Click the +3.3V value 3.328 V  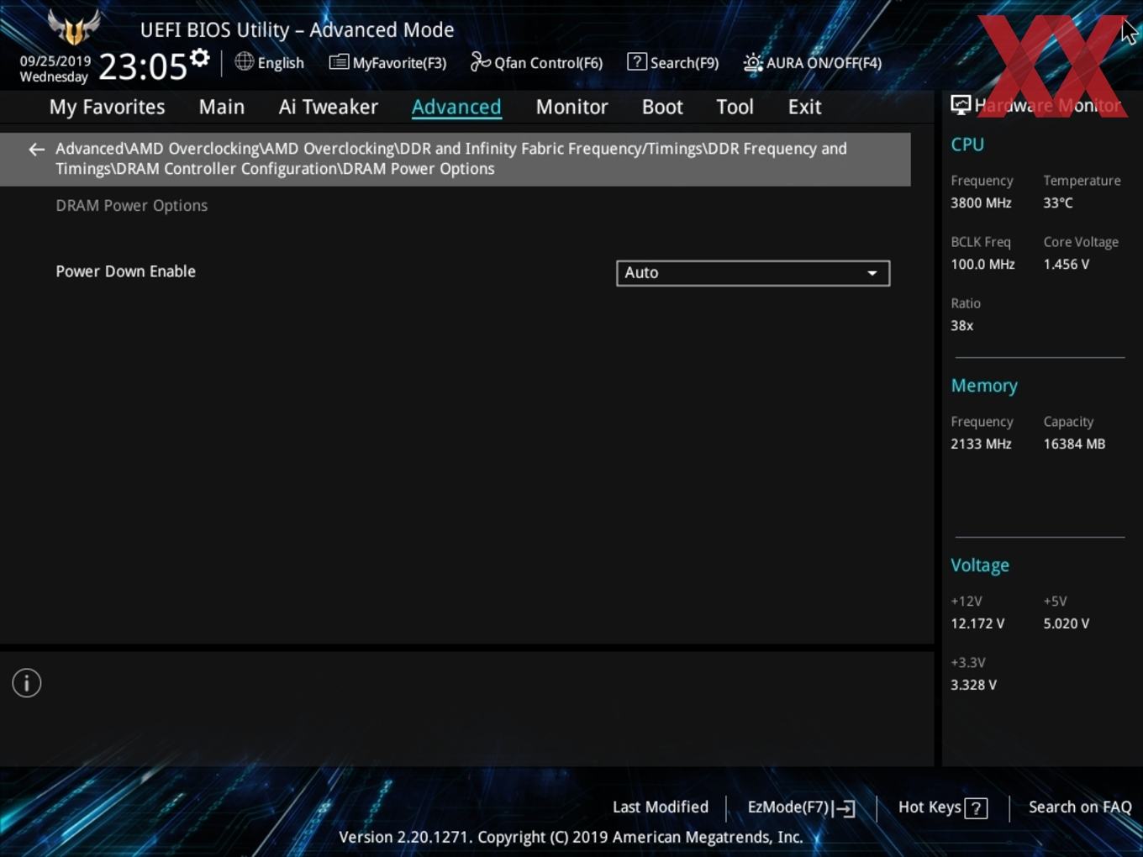click(x=973, y=685)
